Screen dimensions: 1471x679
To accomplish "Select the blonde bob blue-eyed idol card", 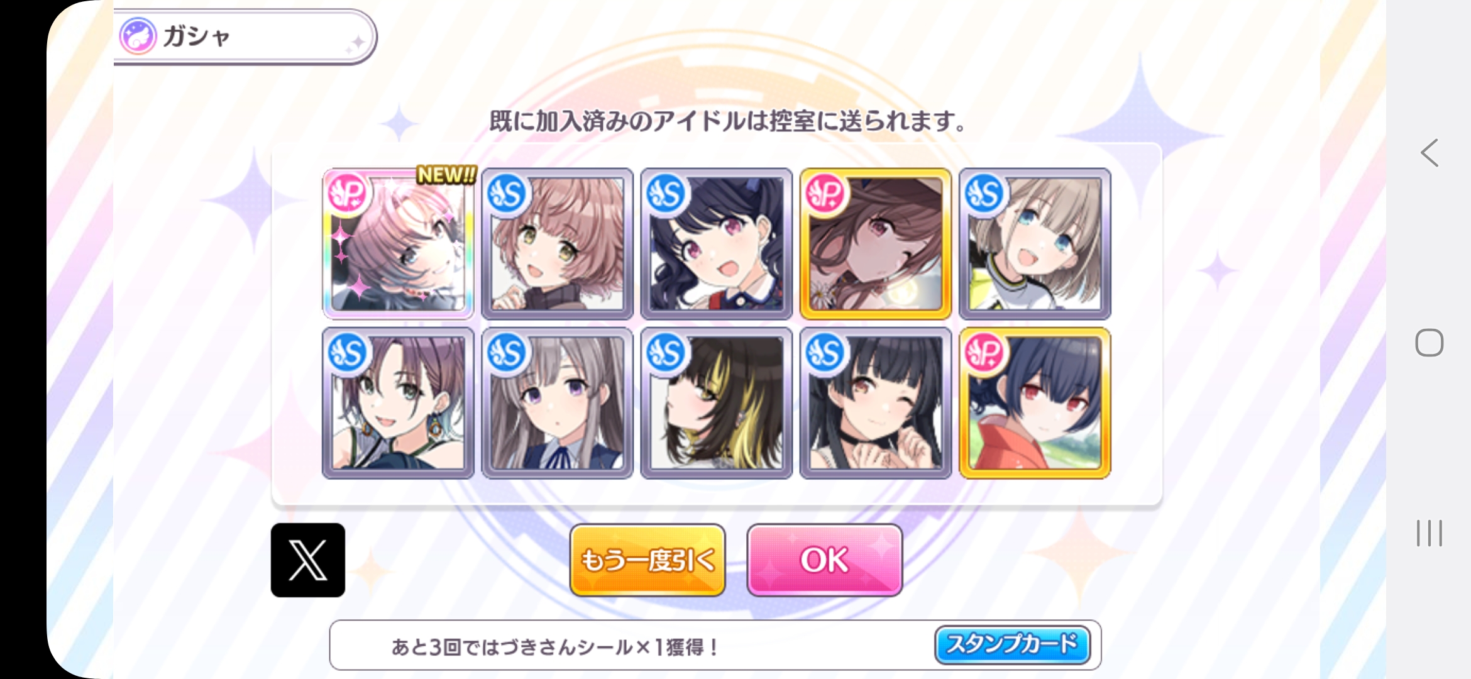I will 1035,244.
